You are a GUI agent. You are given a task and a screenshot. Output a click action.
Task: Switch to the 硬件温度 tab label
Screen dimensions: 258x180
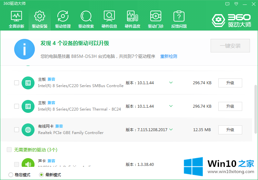click(133, 26)
